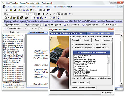
Task: Expand the Insert Date Field dropdown
Action: coord(99,25)
